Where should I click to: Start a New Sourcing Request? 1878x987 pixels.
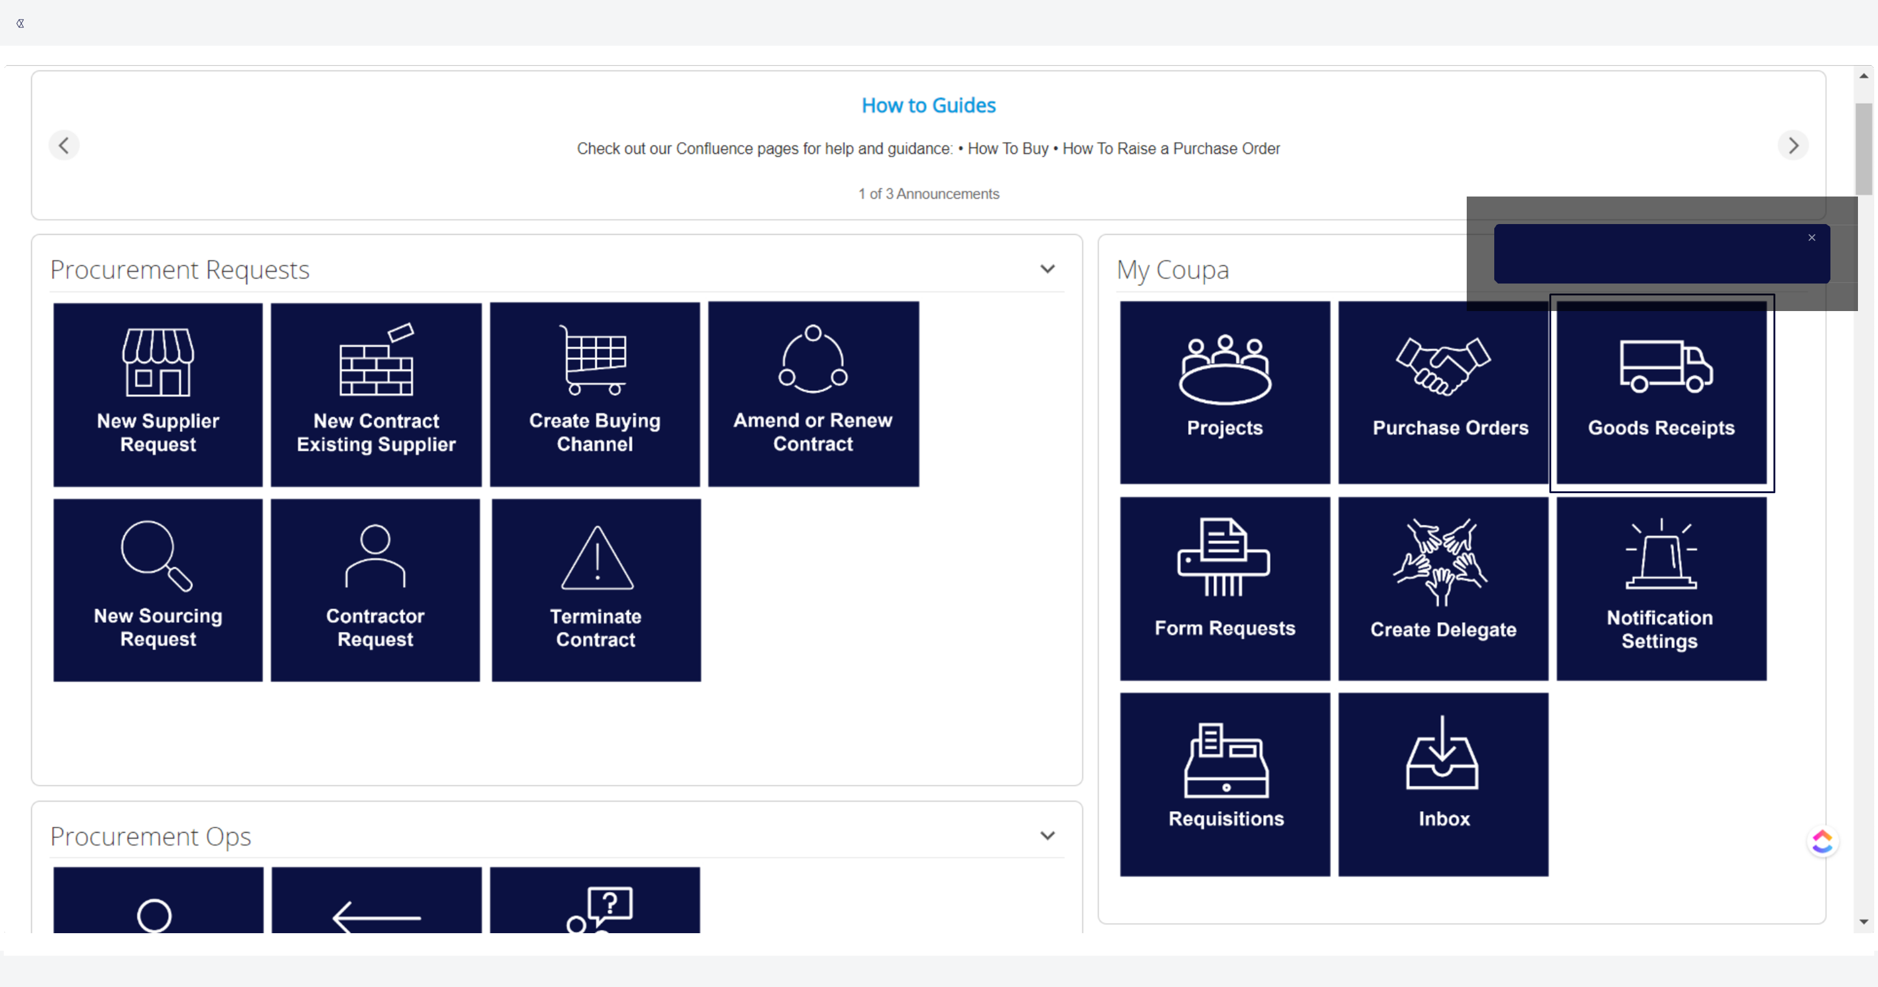[158, 590]
